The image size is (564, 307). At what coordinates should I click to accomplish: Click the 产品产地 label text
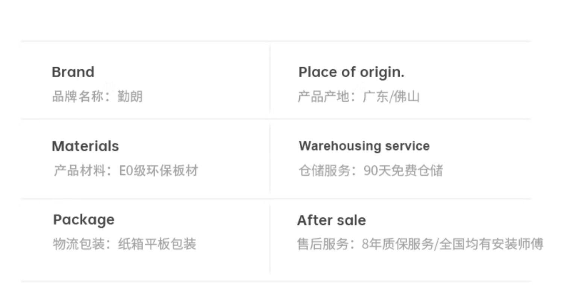(x=323, y=96)
